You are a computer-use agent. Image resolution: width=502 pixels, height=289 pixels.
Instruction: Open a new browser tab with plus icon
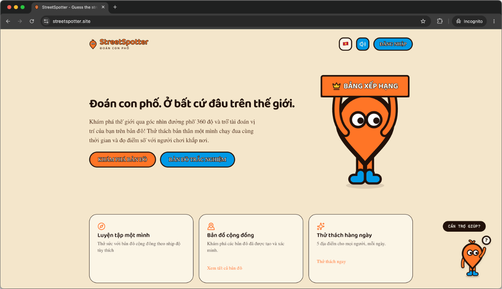pos(115,7)
